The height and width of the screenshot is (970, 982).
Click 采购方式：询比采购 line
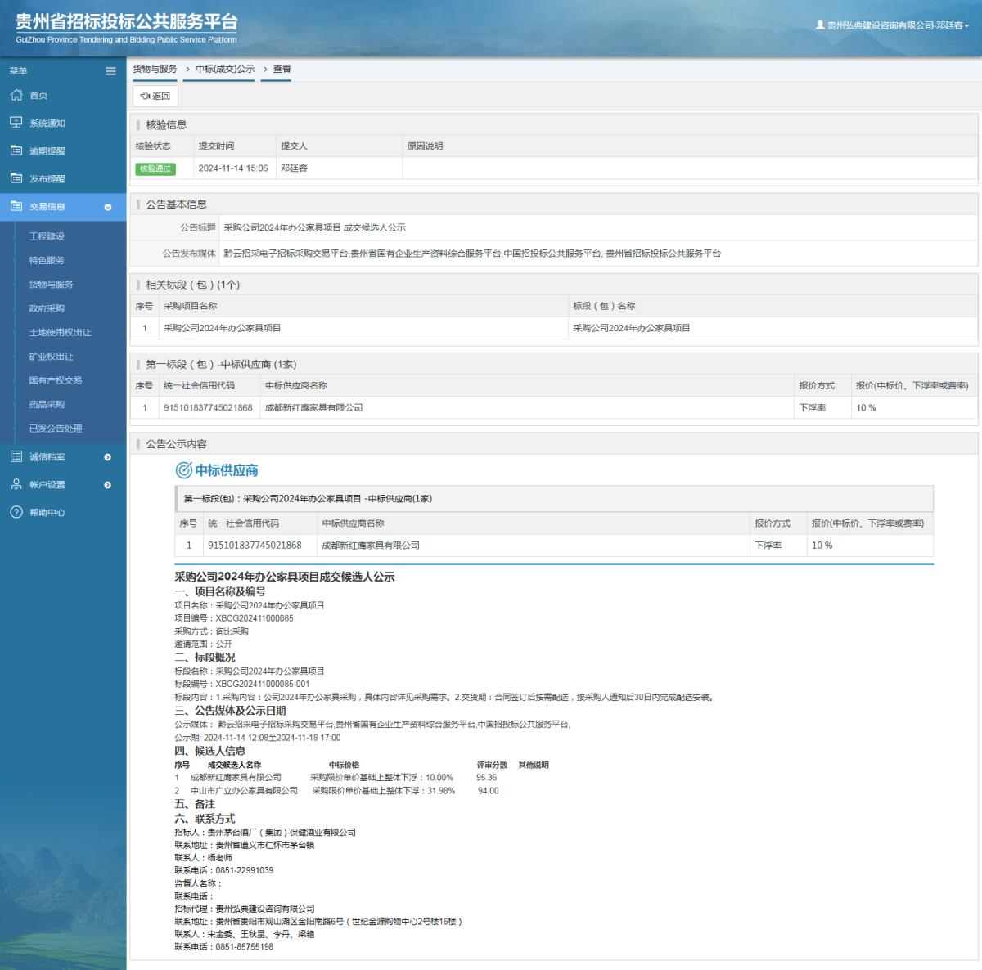(211, 631)
